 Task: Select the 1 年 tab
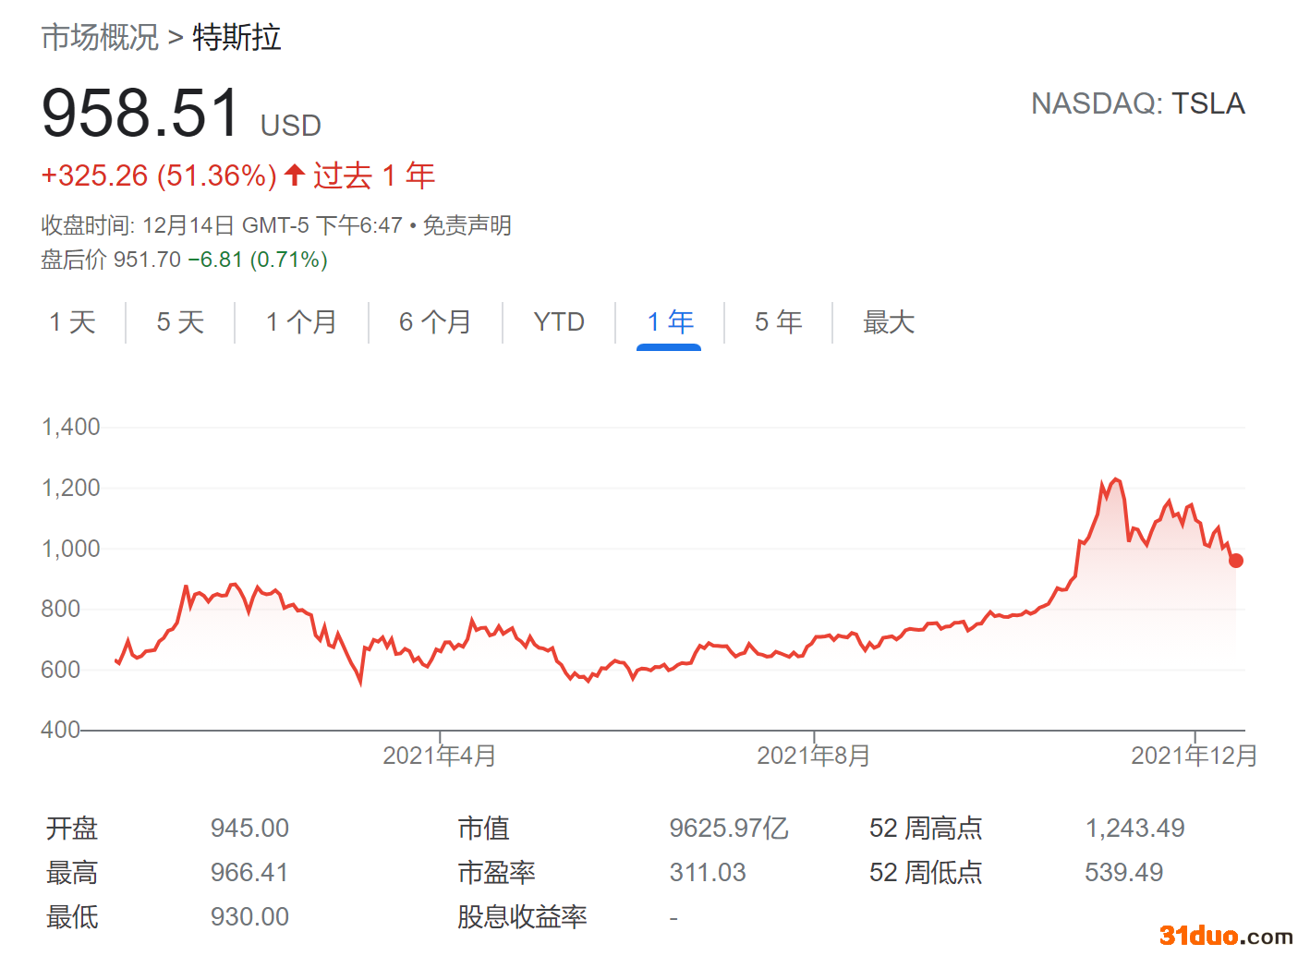point(670,322)
